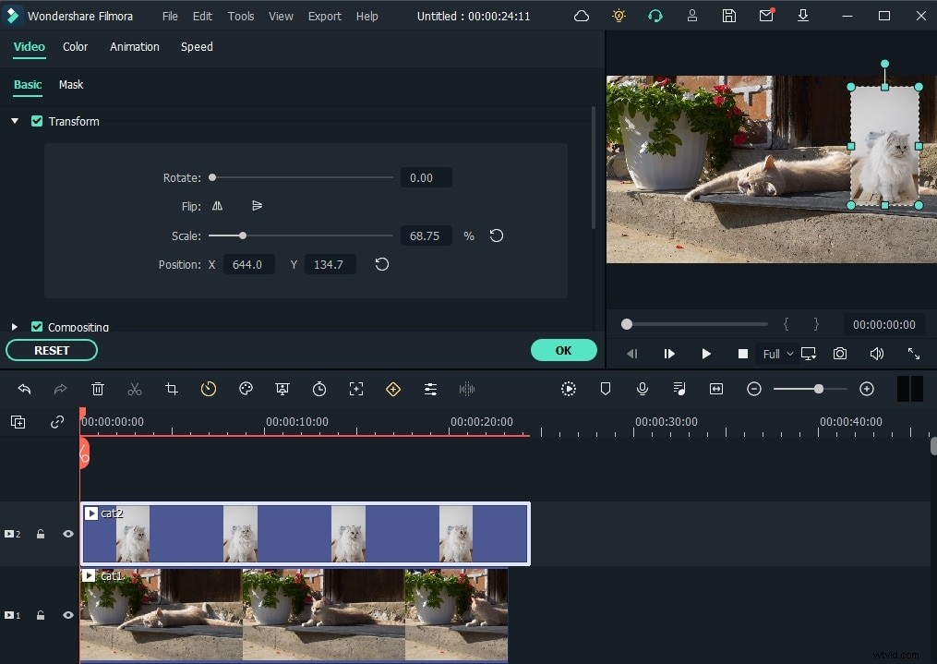
Task: Add a keyframe with the diamond icon
Action: tap(393, 388)
